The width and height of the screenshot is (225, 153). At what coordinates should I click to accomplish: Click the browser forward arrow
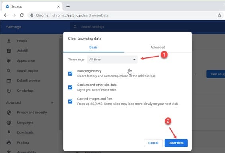tap(14, 15)
